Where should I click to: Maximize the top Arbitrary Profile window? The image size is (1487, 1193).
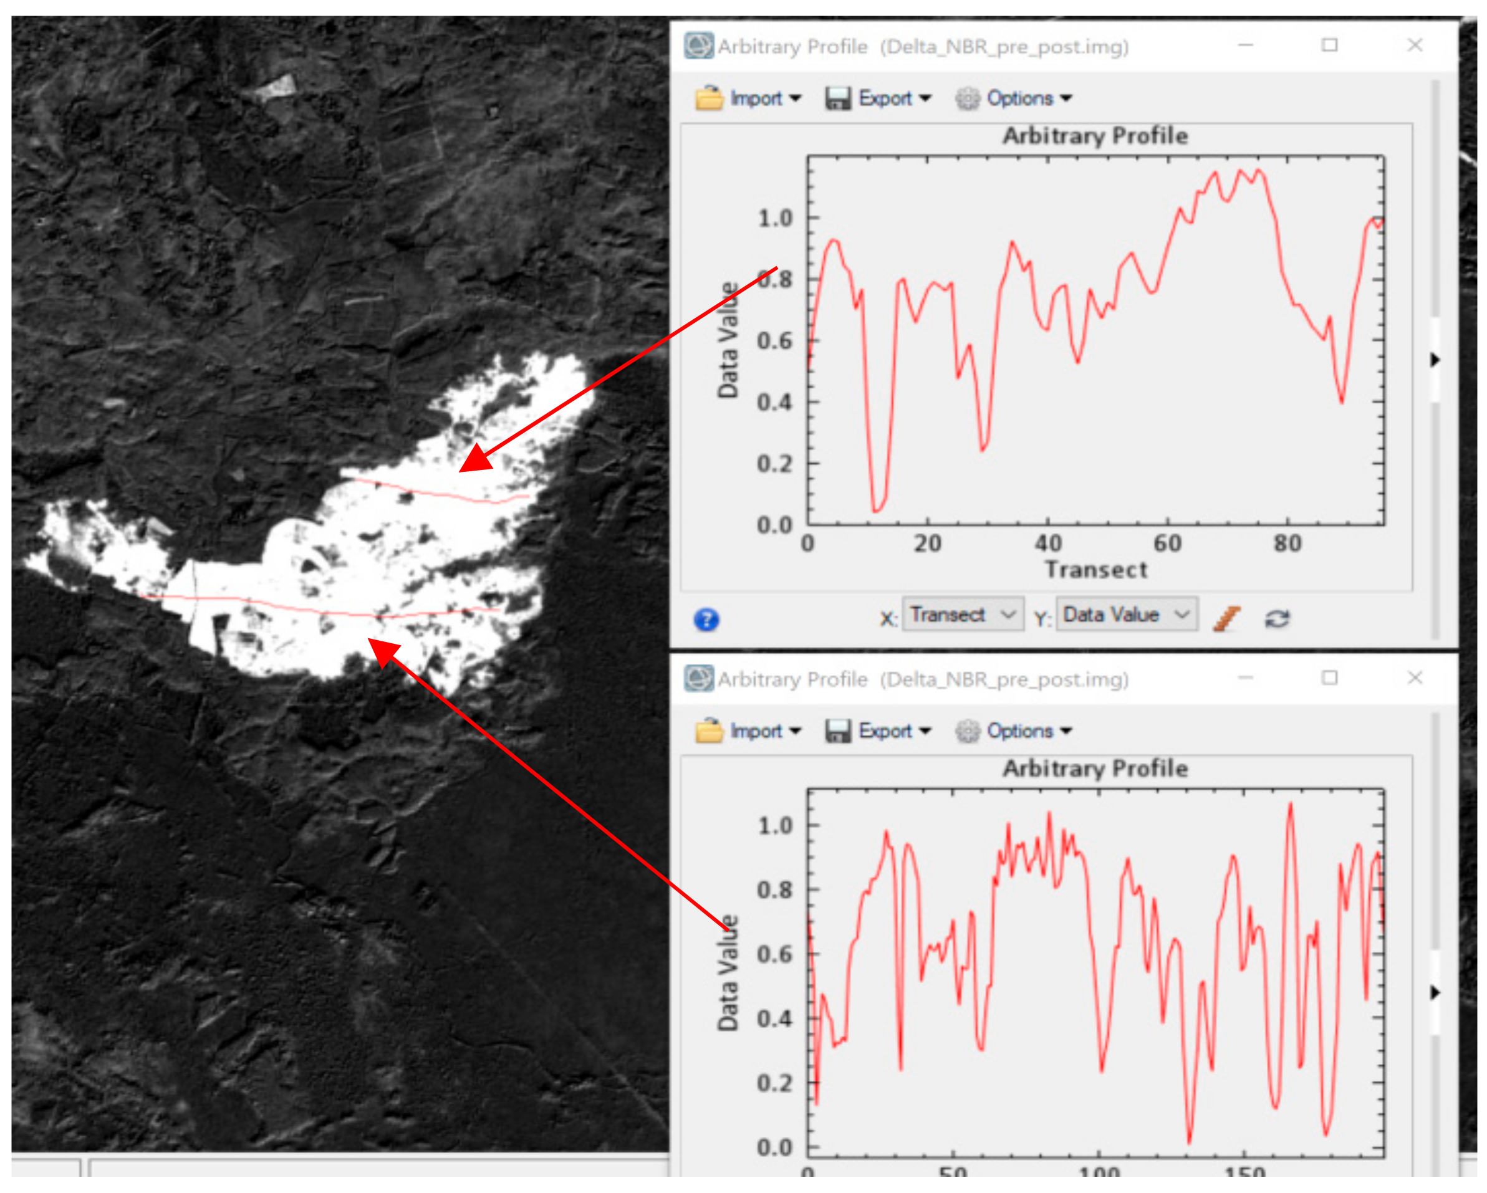tap(1329, 45)
